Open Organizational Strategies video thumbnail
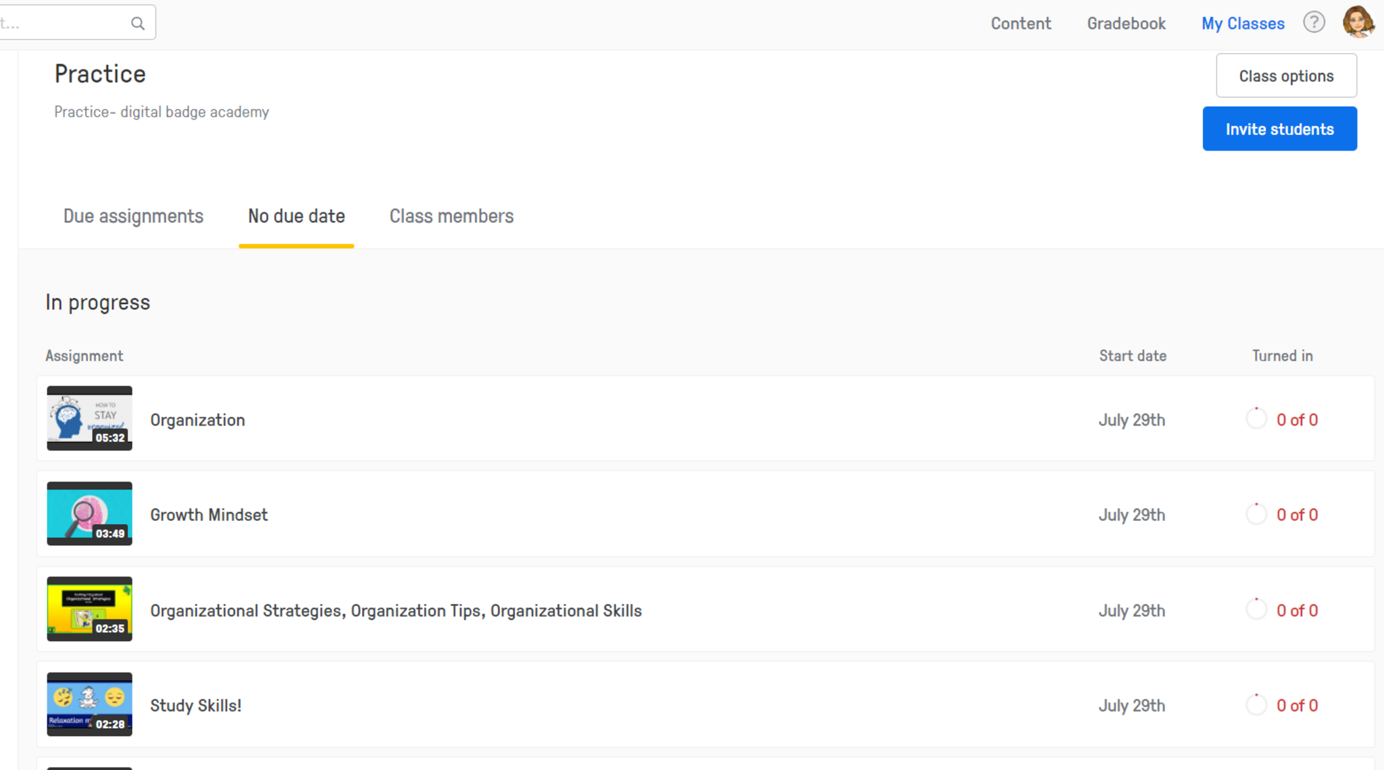Viewport: 1384px width, 770px height. pos(89,609)
